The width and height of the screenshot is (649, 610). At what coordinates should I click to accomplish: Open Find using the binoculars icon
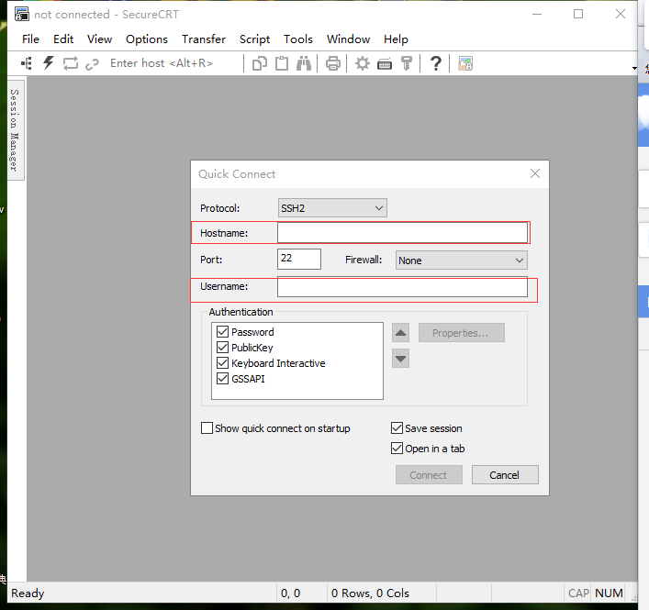pyautogui.click(x=304, y=63)
